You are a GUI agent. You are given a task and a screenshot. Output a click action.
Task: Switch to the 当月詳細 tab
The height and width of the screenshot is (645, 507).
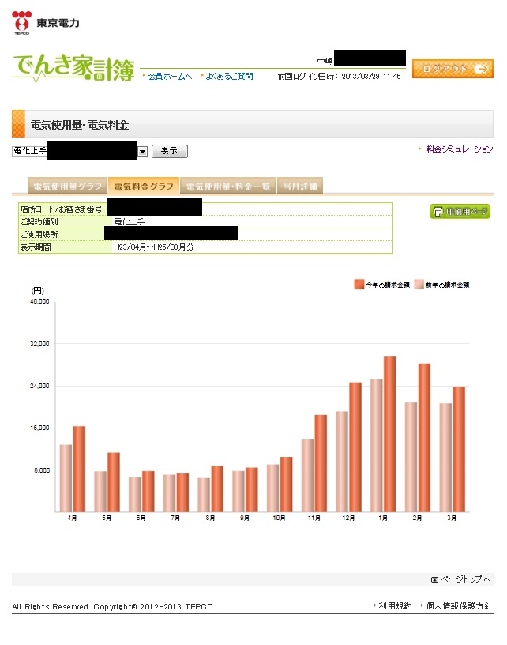(x=300, y=187)
